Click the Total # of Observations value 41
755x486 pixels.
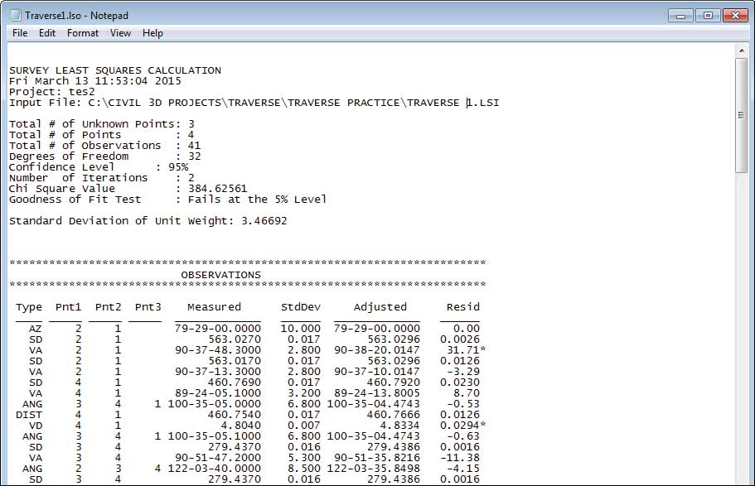[x=194, y=146]
